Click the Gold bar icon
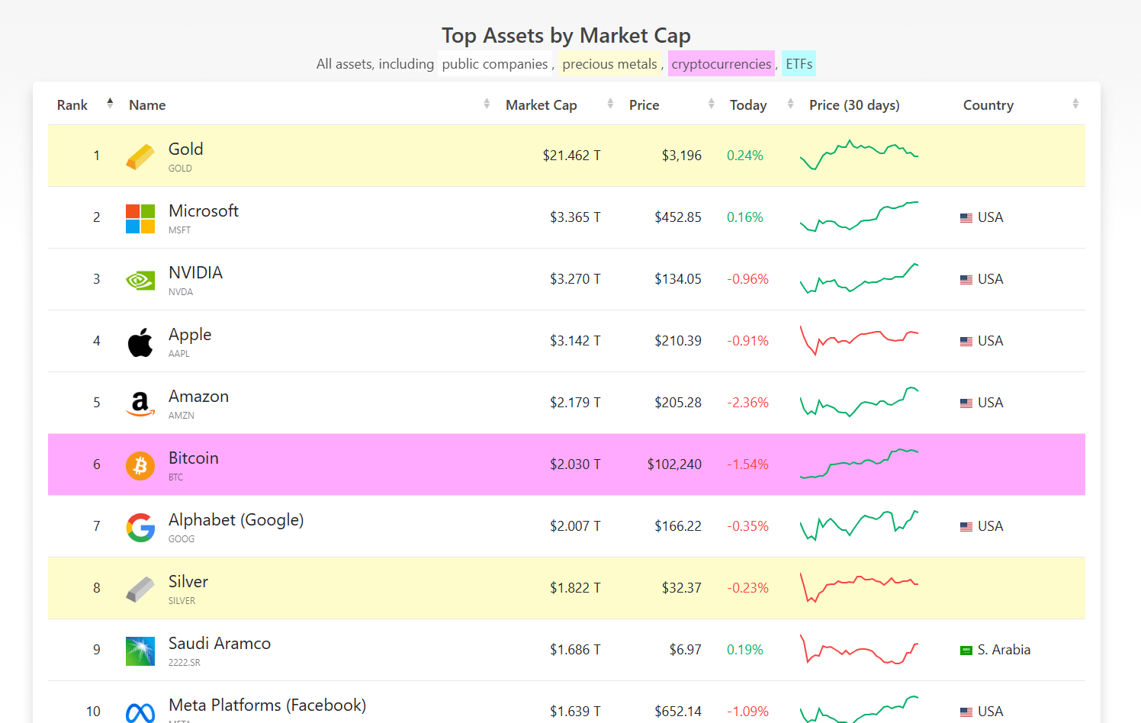This screenshot has height=723, width=1141. pyautogui.click(x=140, y=156)
